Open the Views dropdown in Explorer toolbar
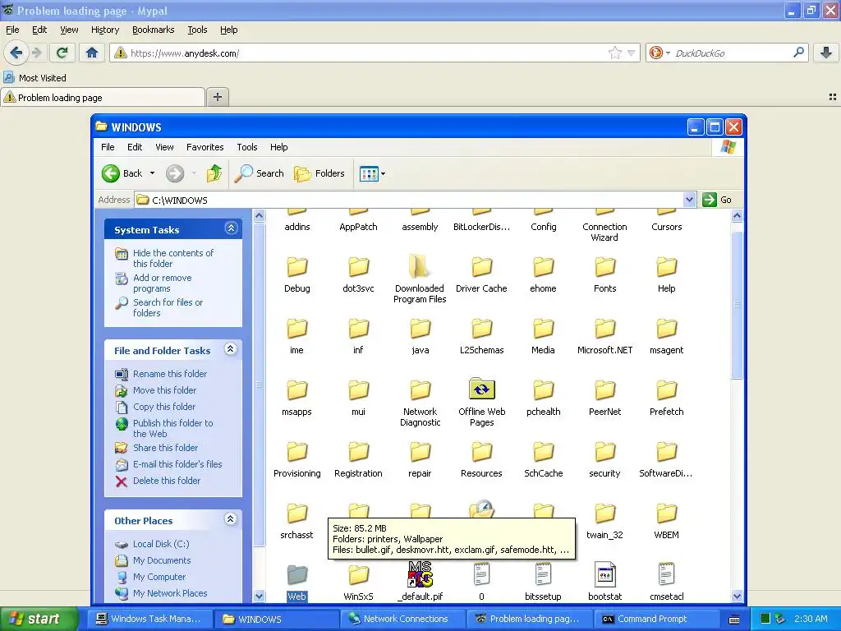 point(383,173)
